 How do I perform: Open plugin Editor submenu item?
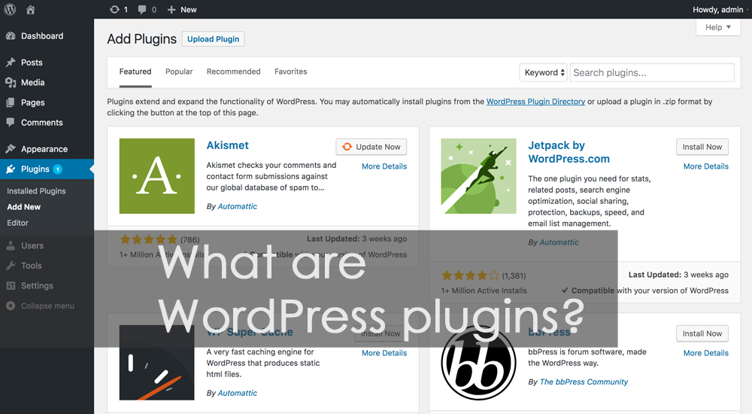pyautogui.click(x=18, y=223)
